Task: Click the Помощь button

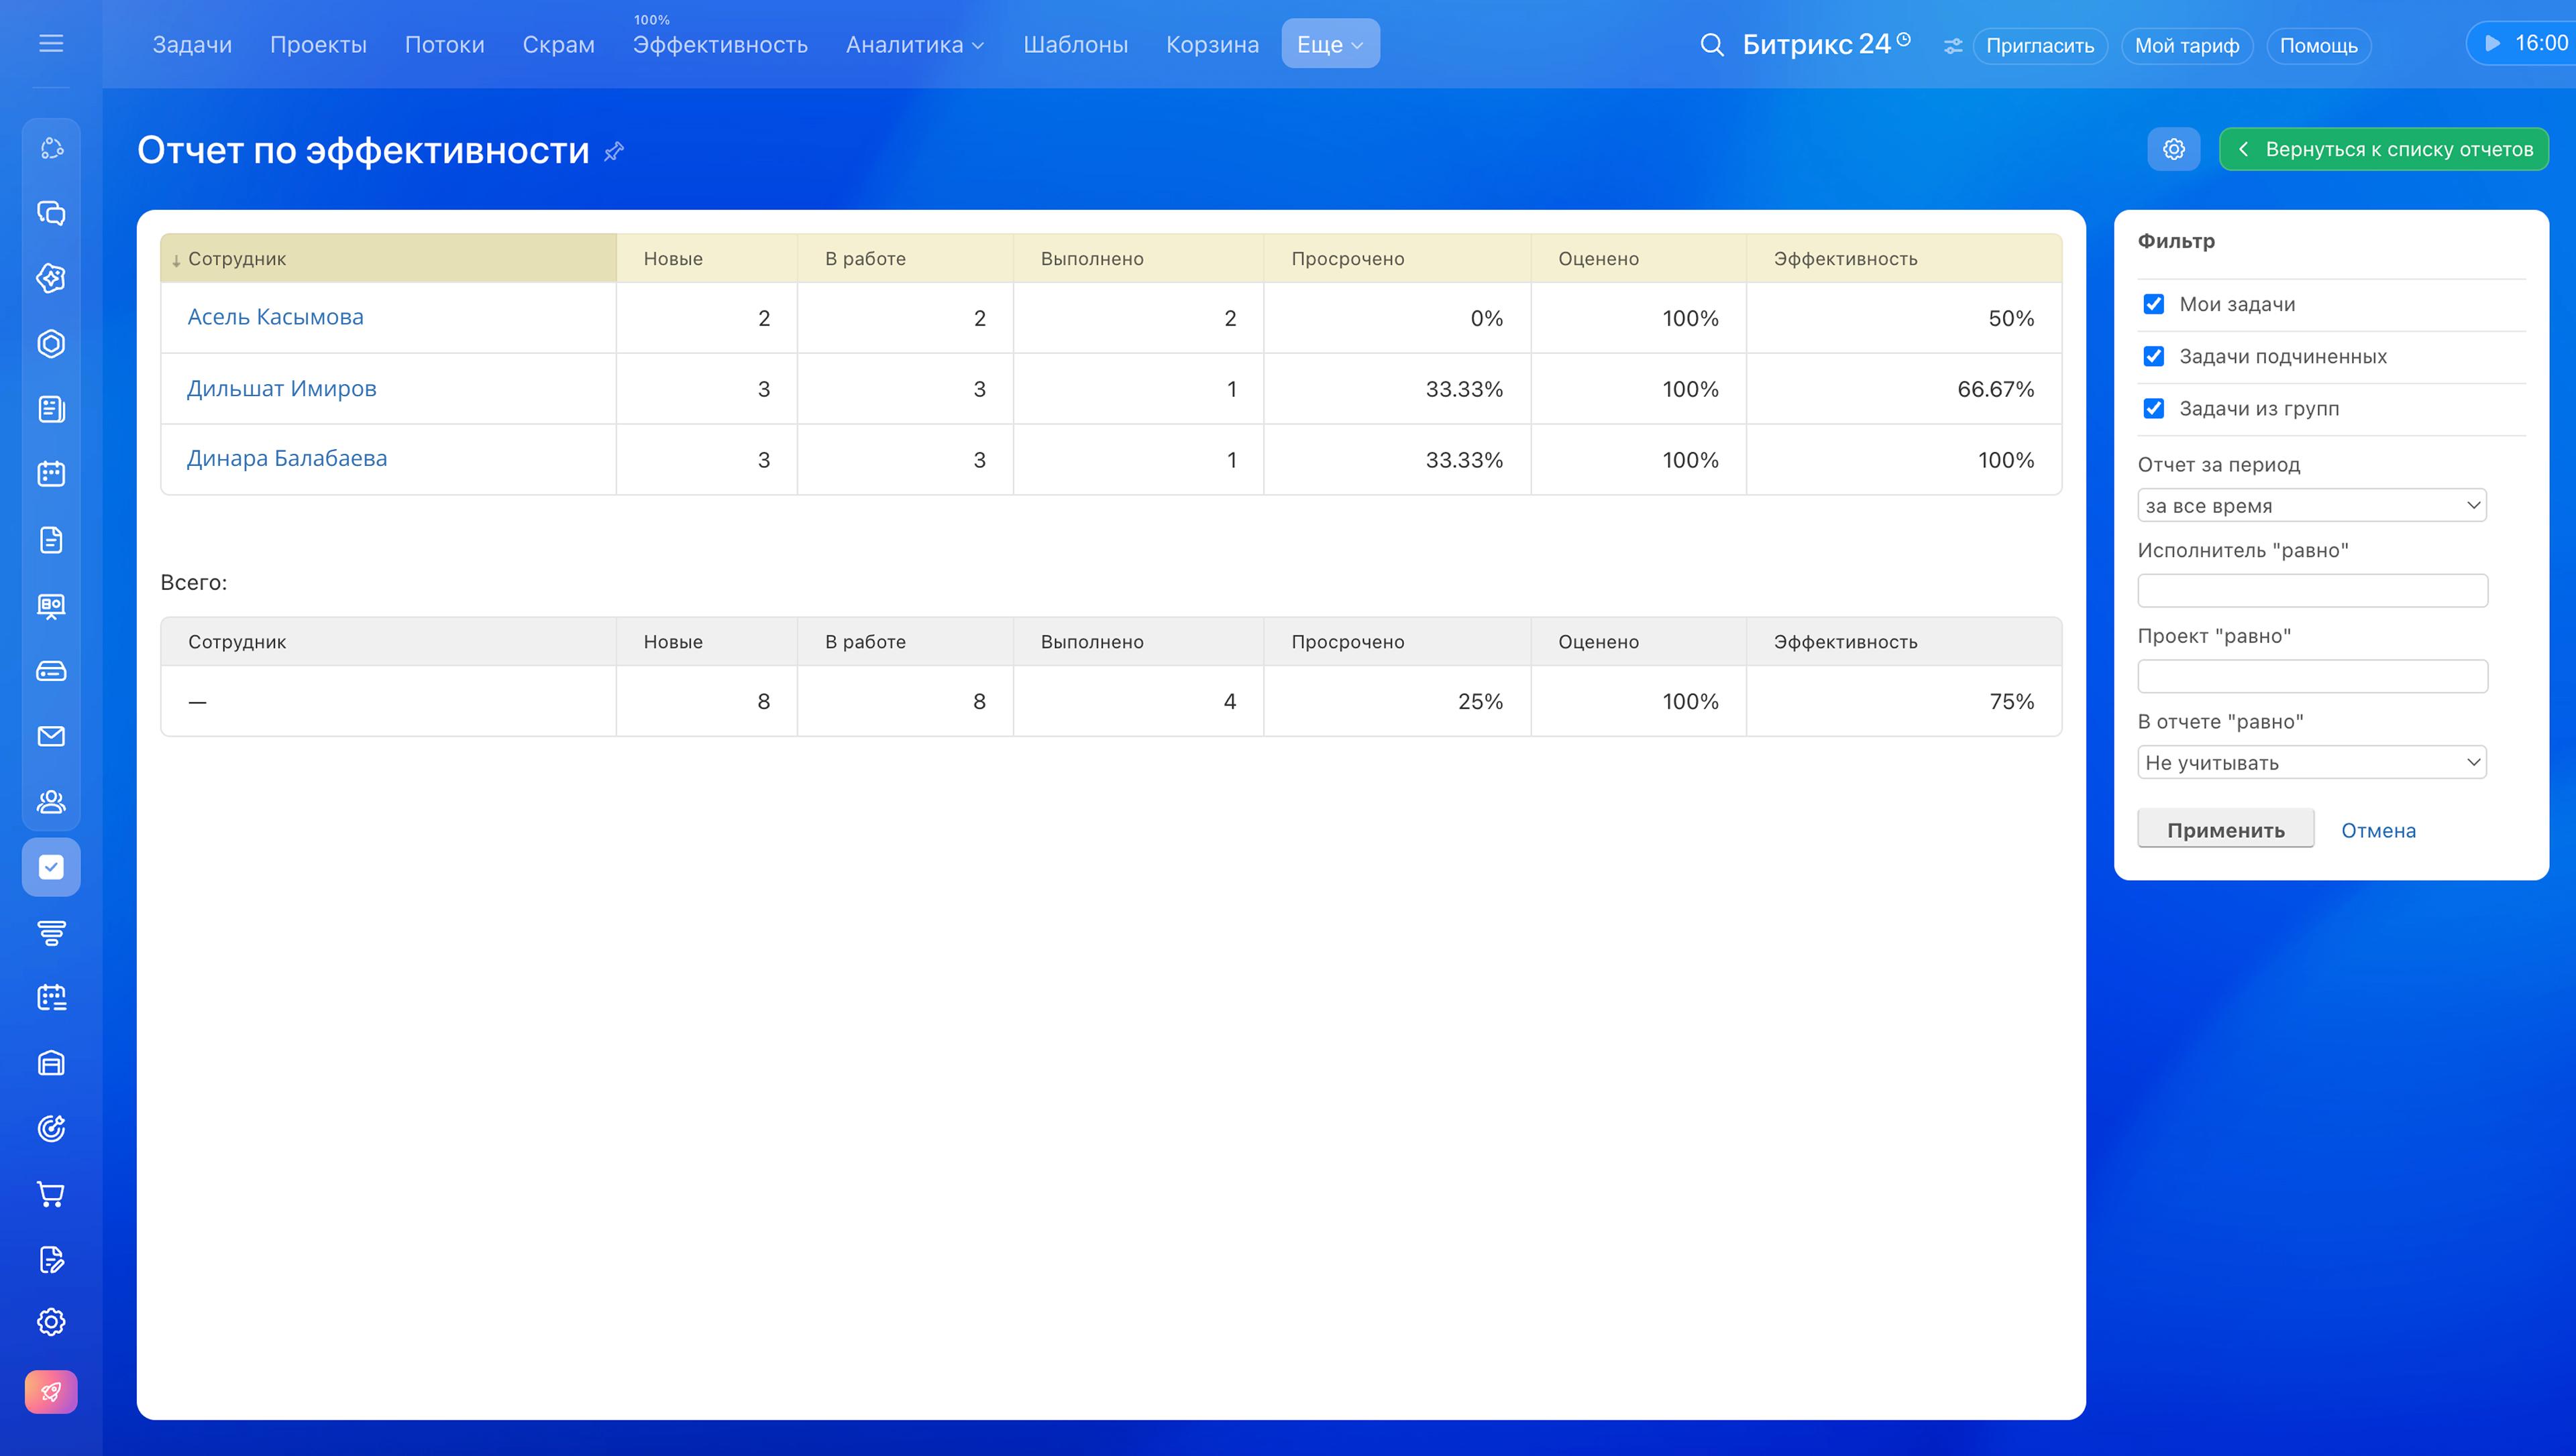Action: point(2319,46)
